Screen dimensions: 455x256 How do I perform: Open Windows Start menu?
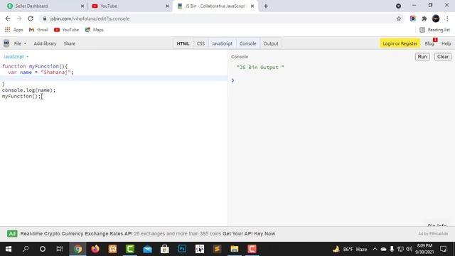(8, 249)
